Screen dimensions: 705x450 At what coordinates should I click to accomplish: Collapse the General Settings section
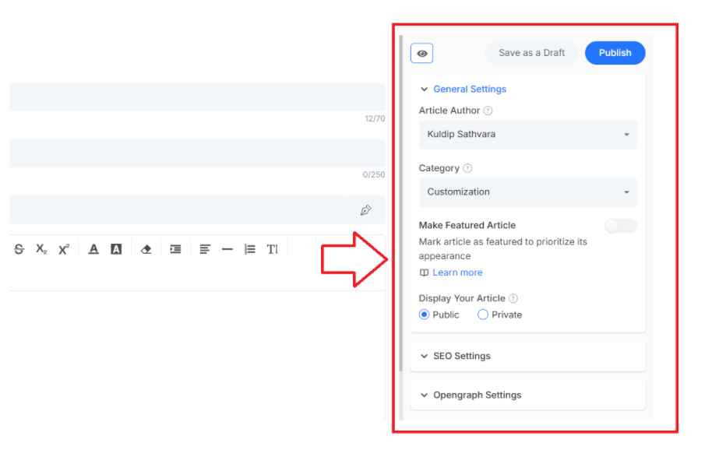point(424,89)
